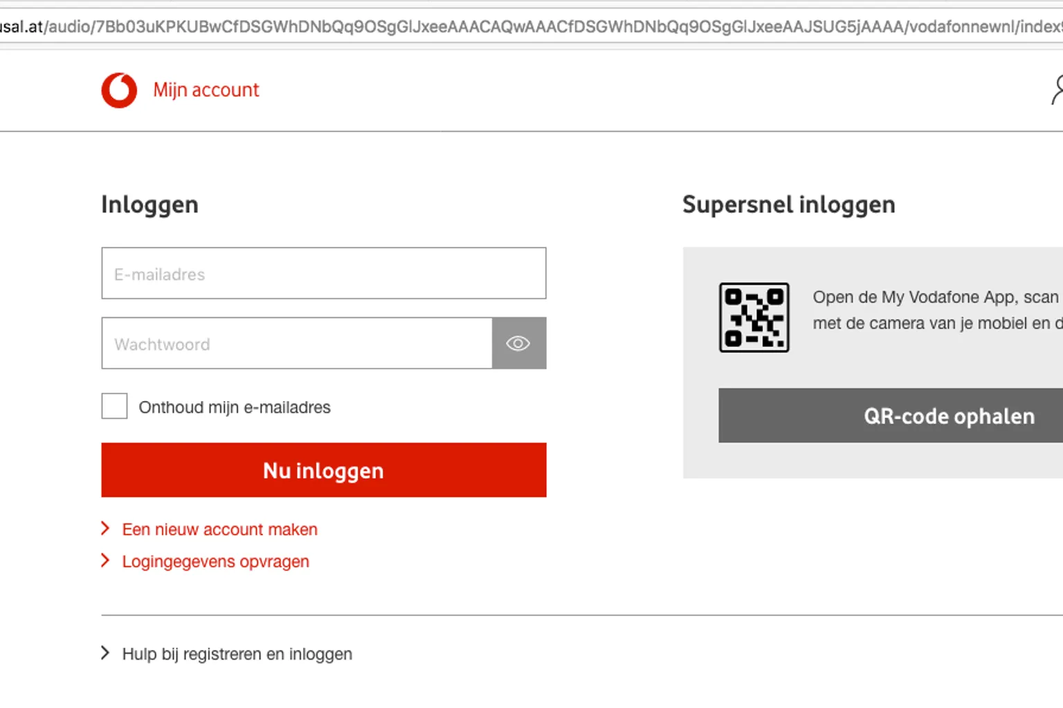Focus the Wachtwoord password field

click(x=296, y=344)
